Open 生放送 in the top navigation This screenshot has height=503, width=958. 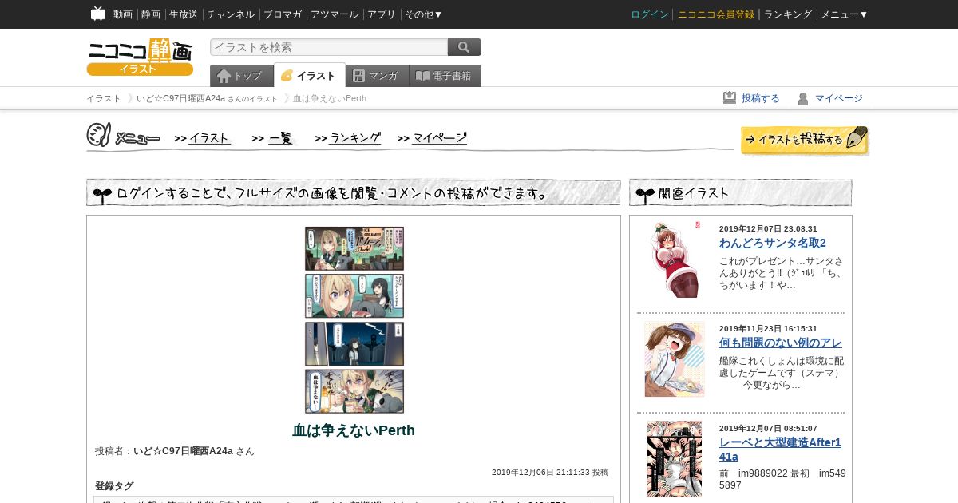183,14
